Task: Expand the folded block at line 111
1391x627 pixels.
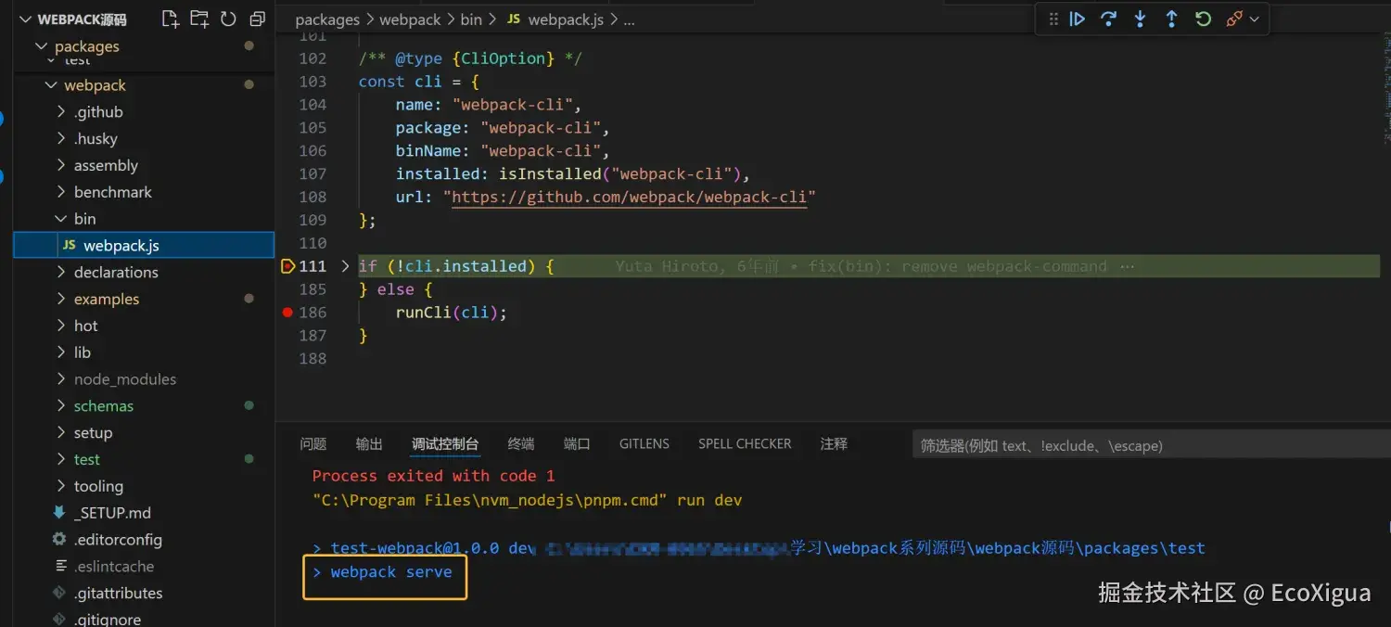Action: (345, 266)
